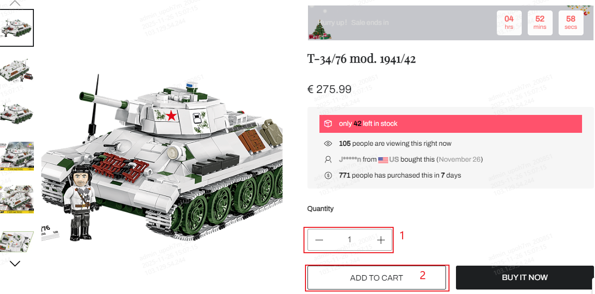595x294 pixels.
Task: Click the US flag icon
Action: pos(383,160)
